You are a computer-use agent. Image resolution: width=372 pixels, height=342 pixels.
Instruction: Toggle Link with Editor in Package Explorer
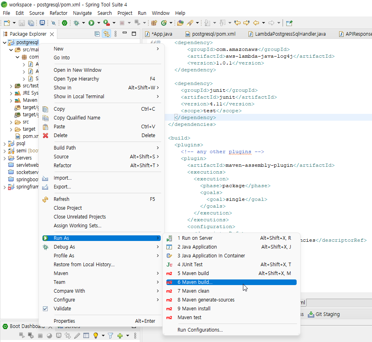[106, 34]
